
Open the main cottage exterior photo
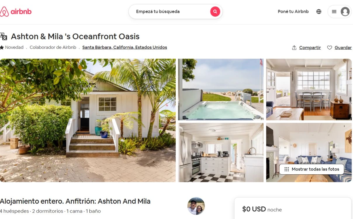(x=88, y=120)
